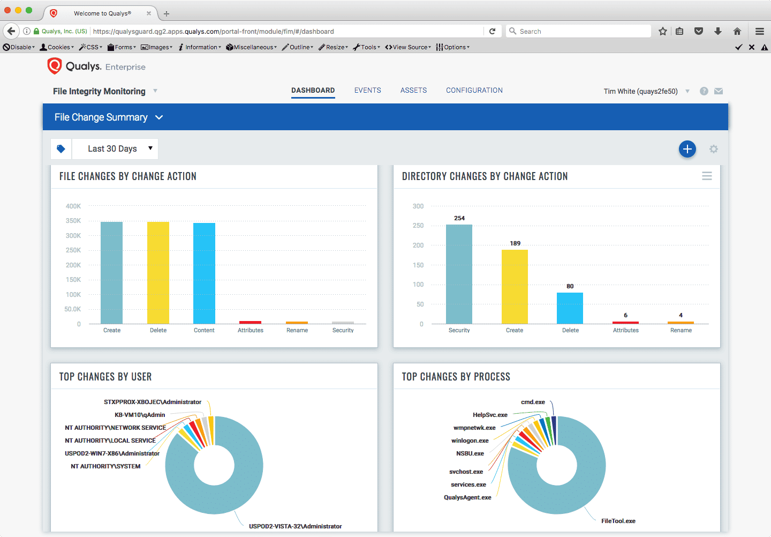This screenshot has height=537, width=771.
Task: Click the svchost.exe process label
Action: (466, 472)
